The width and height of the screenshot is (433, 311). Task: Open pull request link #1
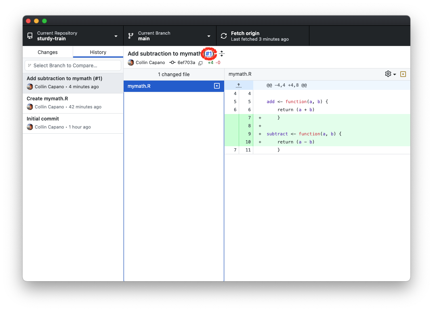[x=209, y=54]
